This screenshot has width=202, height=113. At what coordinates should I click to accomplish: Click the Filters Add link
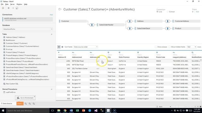[197, 12]
